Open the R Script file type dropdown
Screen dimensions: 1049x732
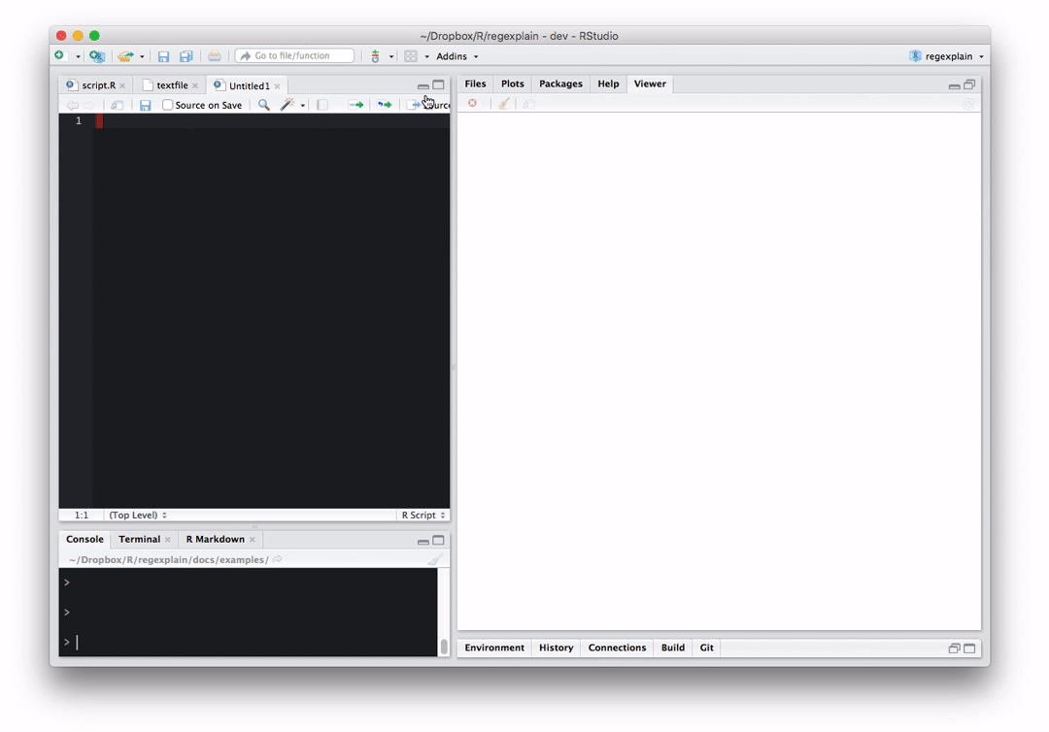(x=422, y=515)
